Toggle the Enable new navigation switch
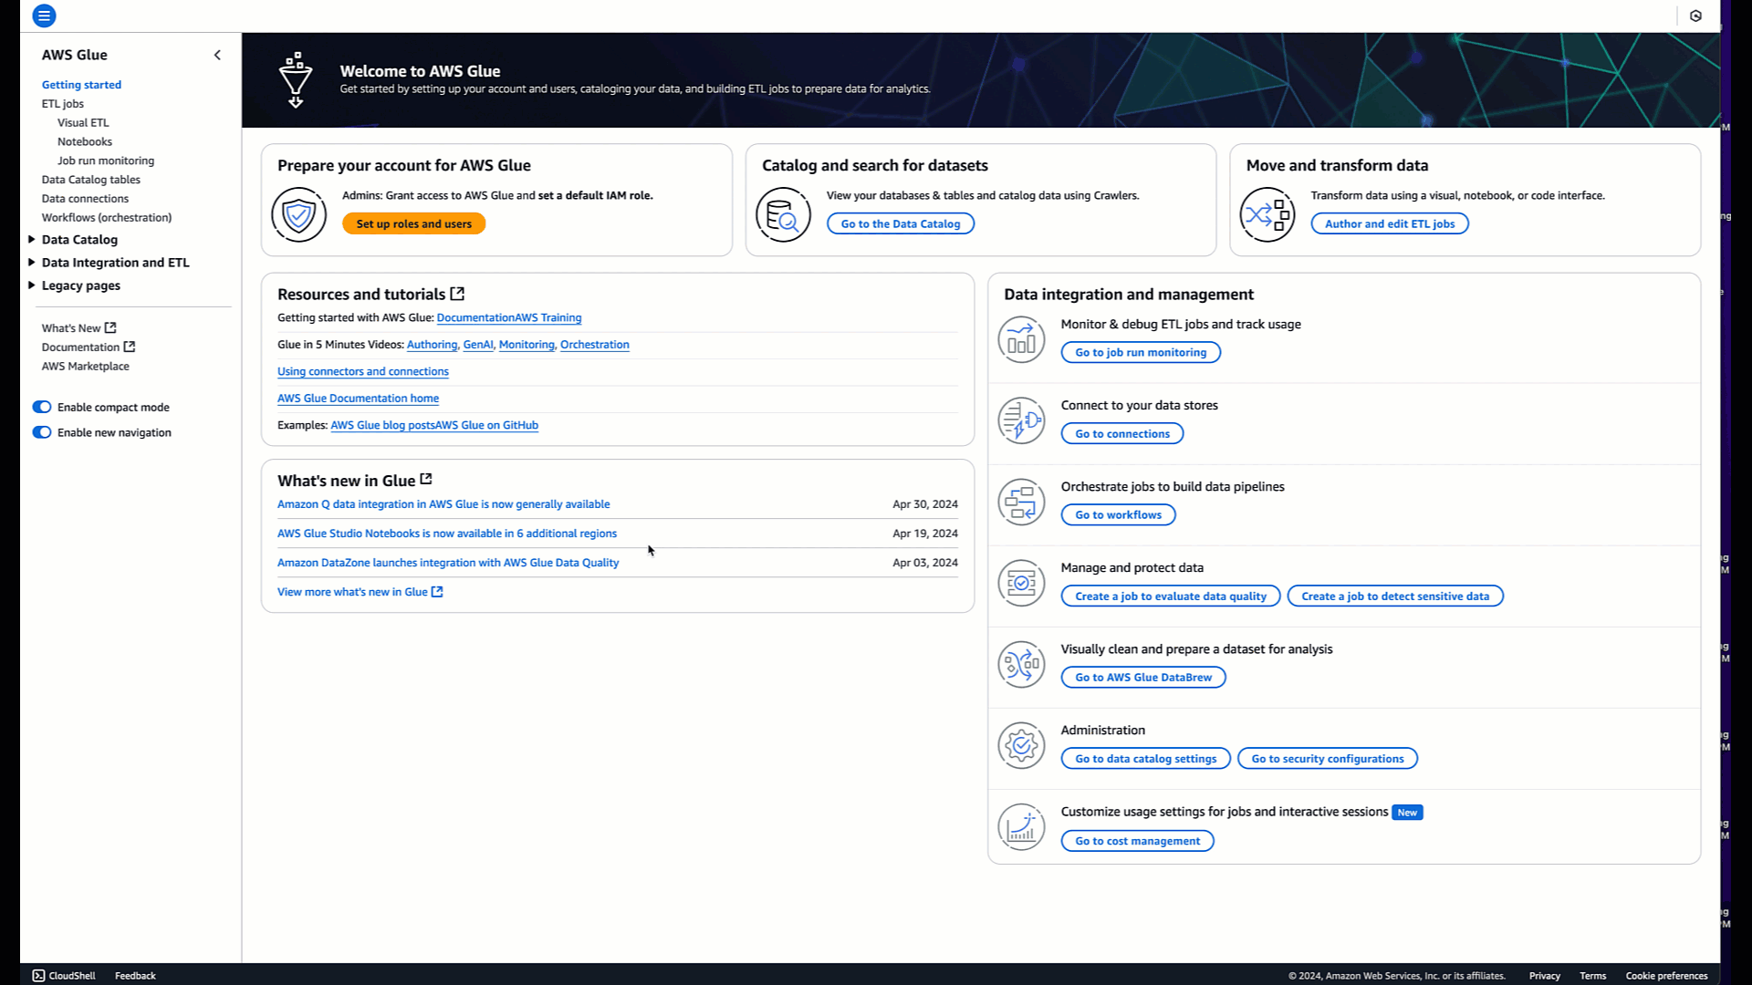Viewport: 1752px width, 985px height. tap(41, 430)
